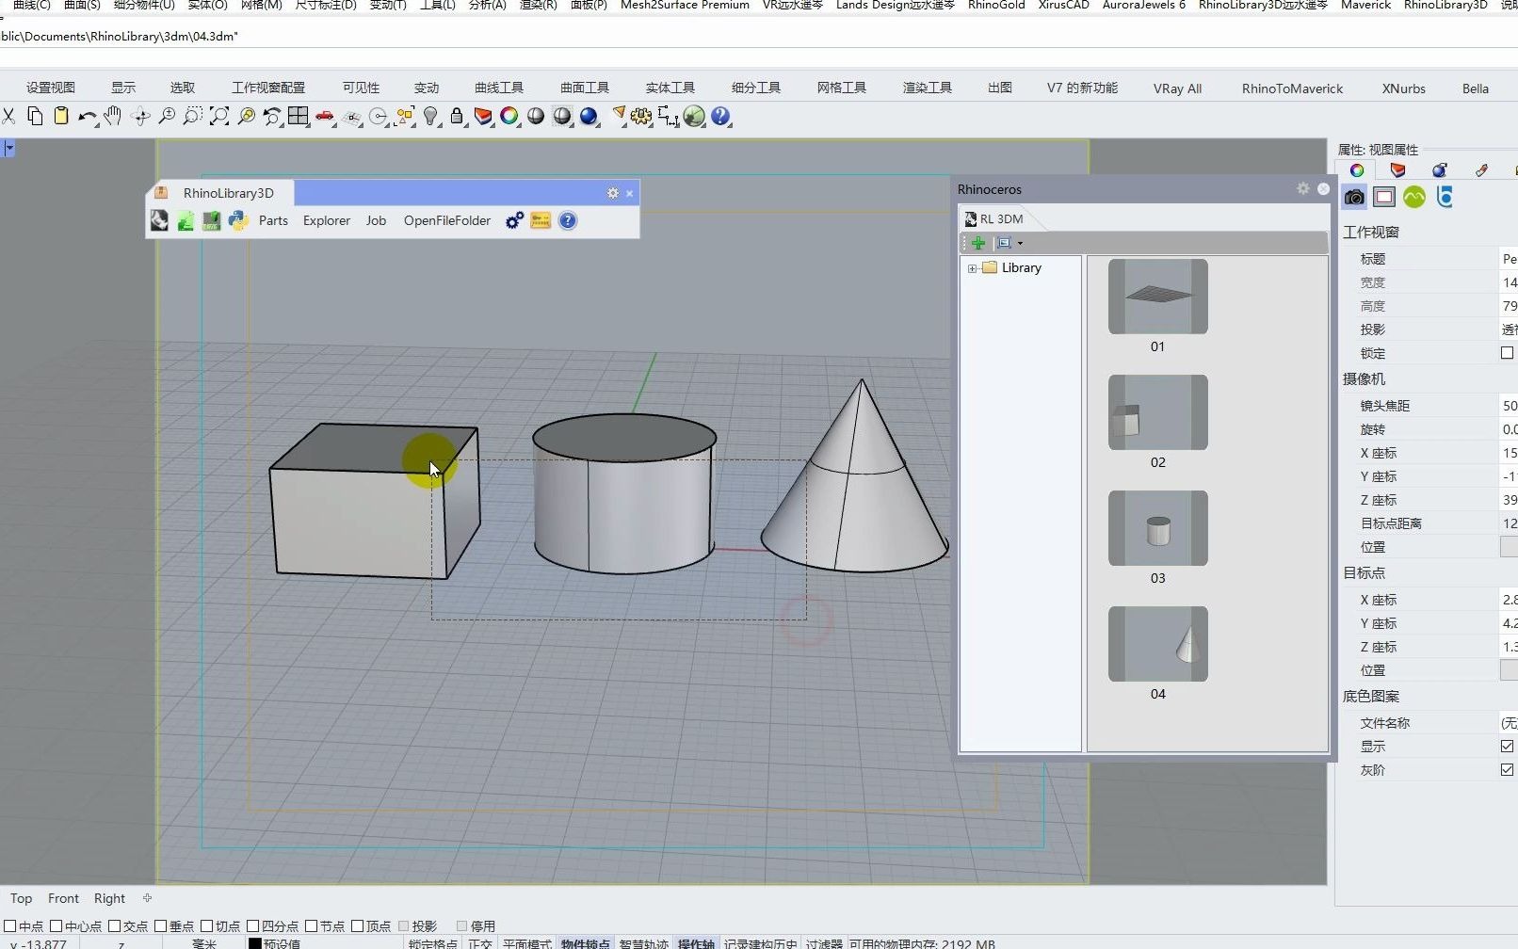Open the RL 3DM tab
The height and width of the screenshot is (949, 1518).
click(994, 218)
